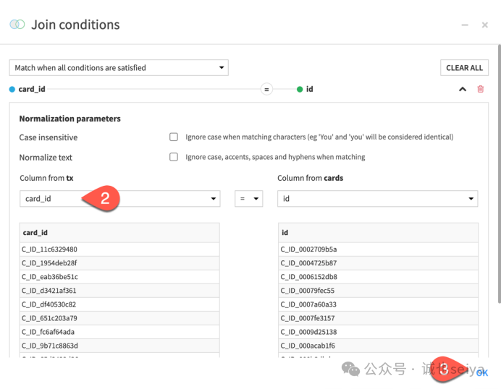Close the Join conditions dialog
This screenshot has height=389, width=501.
pos(484,25)
